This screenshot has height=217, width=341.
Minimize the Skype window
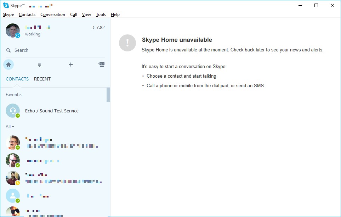(300, 5)
